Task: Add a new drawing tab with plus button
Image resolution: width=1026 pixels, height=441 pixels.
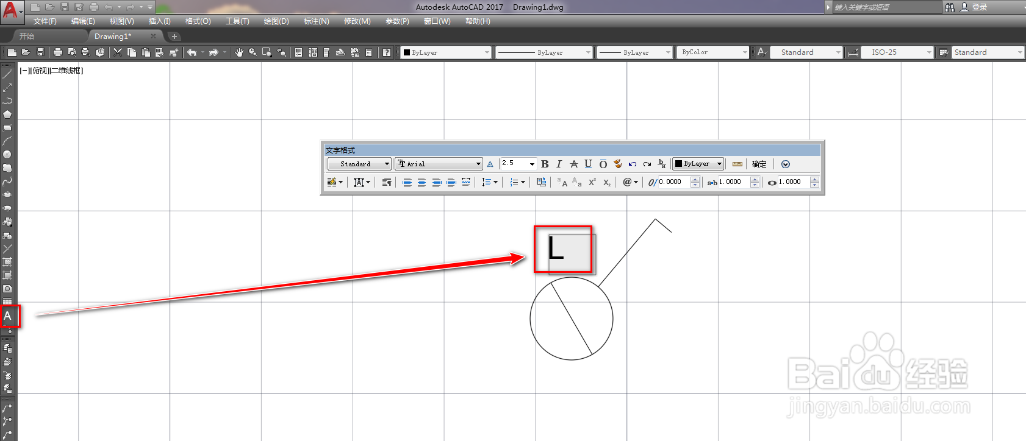Action: tap(174, 37)
